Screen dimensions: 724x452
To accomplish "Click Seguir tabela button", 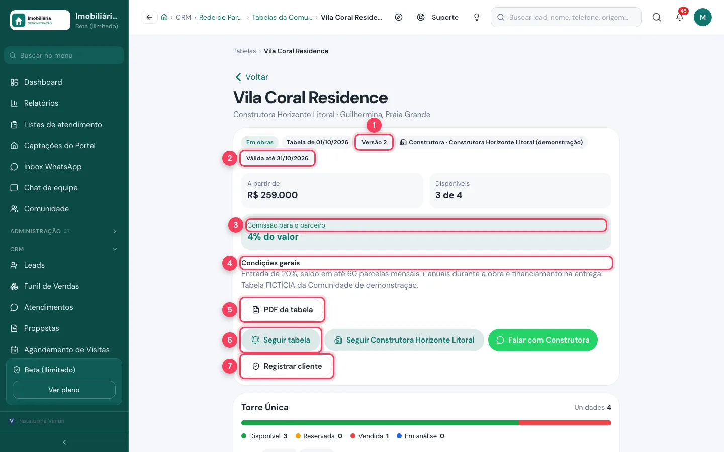I will tap(281, 340).
